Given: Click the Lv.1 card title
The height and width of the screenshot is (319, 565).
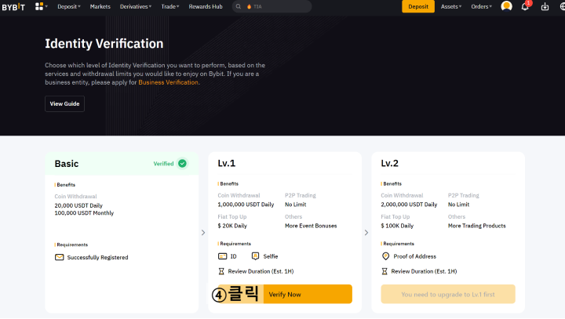Looking at the screenshot, I should (x=226, y=163).
